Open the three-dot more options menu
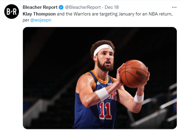 pos(174,7)
